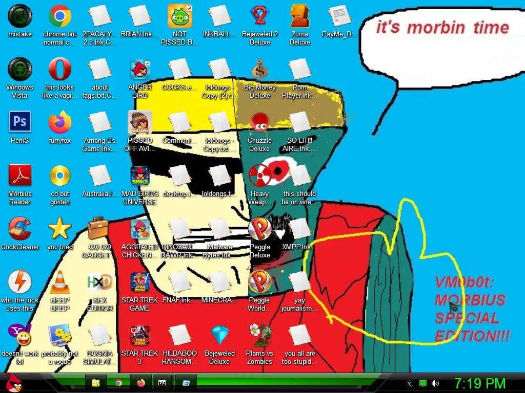Open the 'HILDABOO RANSOM...' file icon
525x393 pixels.
(180, 335)
